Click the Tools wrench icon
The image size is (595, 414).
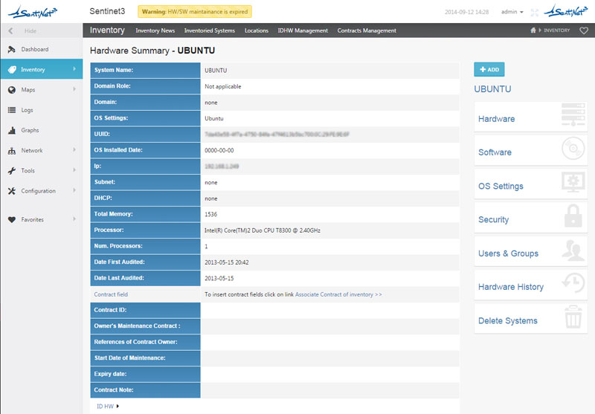coord(12,171)
